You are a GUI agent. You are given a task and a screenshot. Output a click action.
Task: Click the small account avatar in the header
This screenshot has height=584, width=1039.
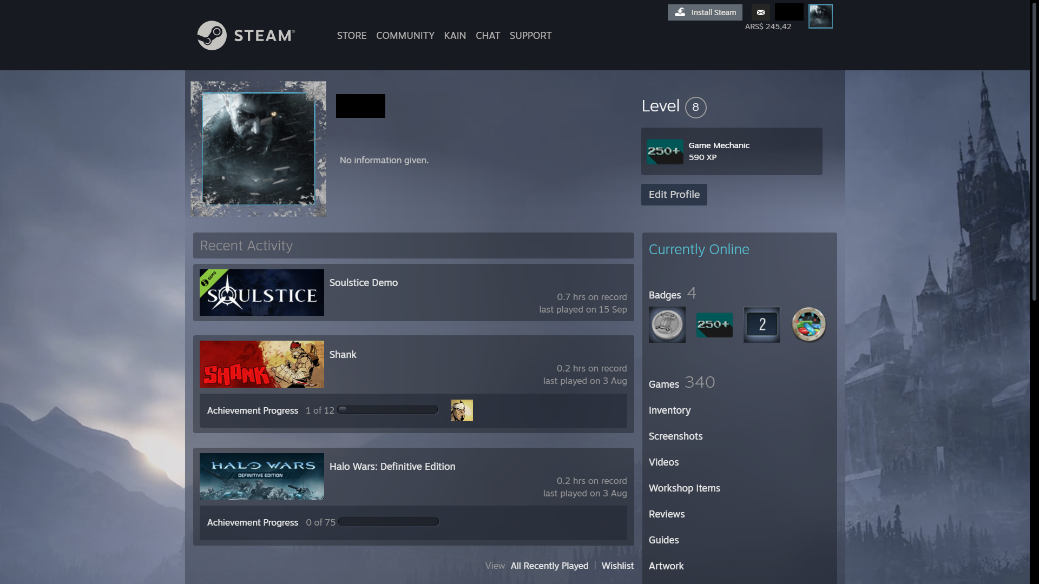(x=820, y=16)
